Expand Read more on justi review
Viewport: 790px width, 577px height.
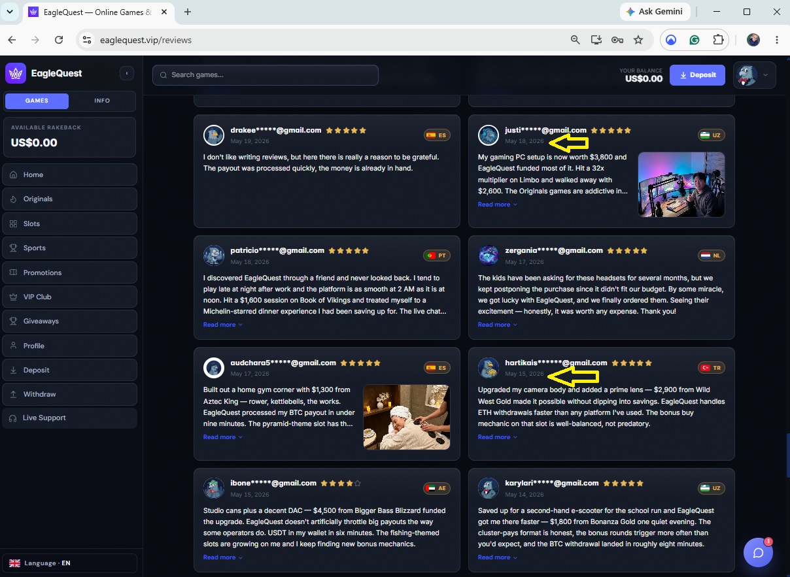click(x=497, y=205)
